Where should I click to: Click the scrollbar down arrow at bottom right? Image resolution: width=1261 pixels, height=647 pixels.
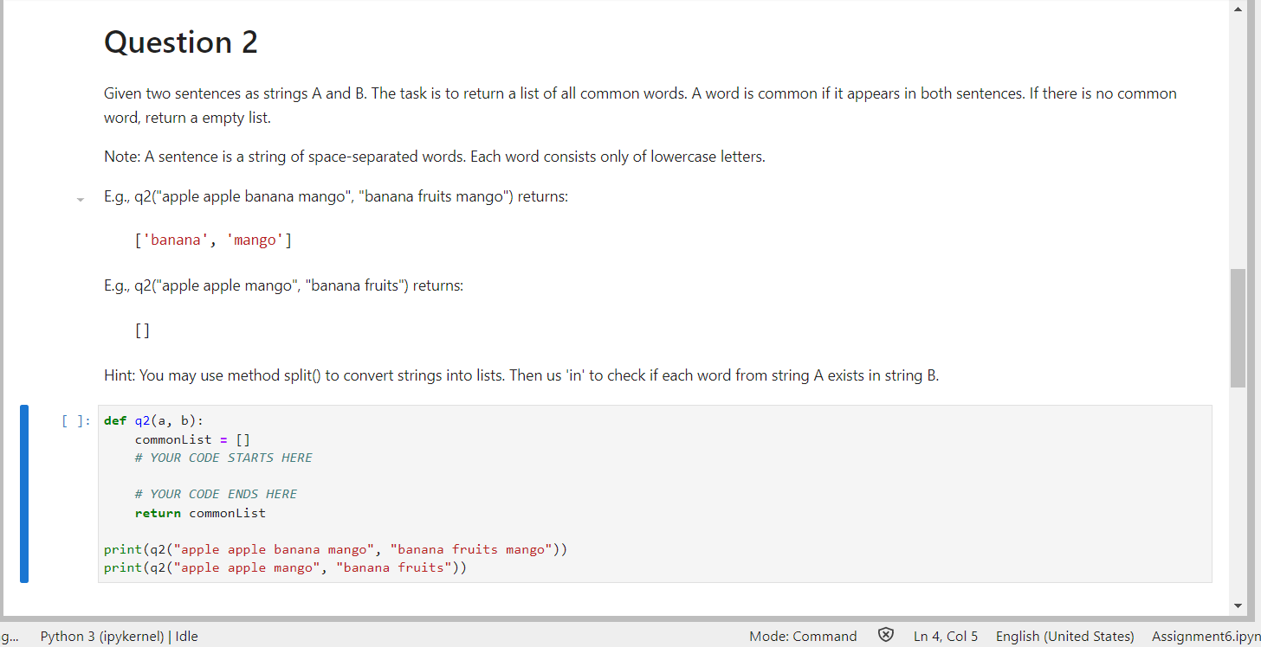tap(1238, 605)
